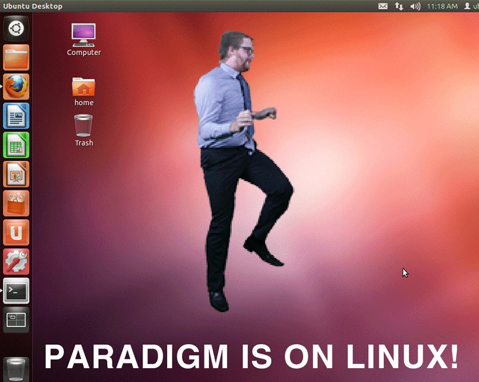Open the 11:18 AM clock menu
This screenshot has width=479, height=382.
point(442,6)
